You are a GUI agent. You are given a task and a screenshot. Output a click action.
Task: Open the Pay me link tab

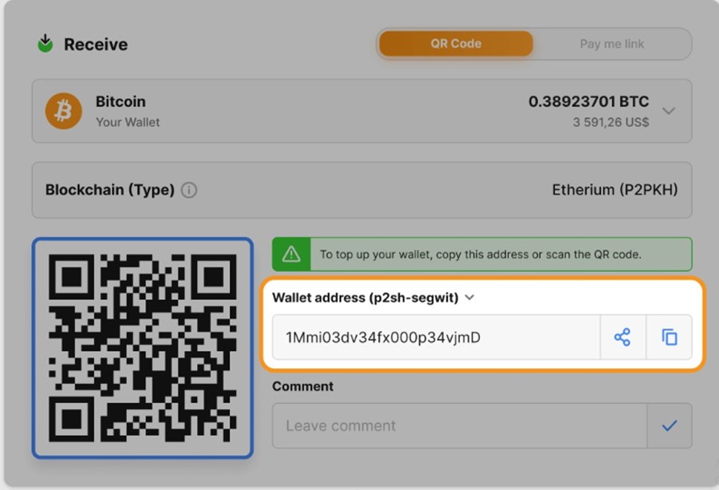tap(612, 44)
